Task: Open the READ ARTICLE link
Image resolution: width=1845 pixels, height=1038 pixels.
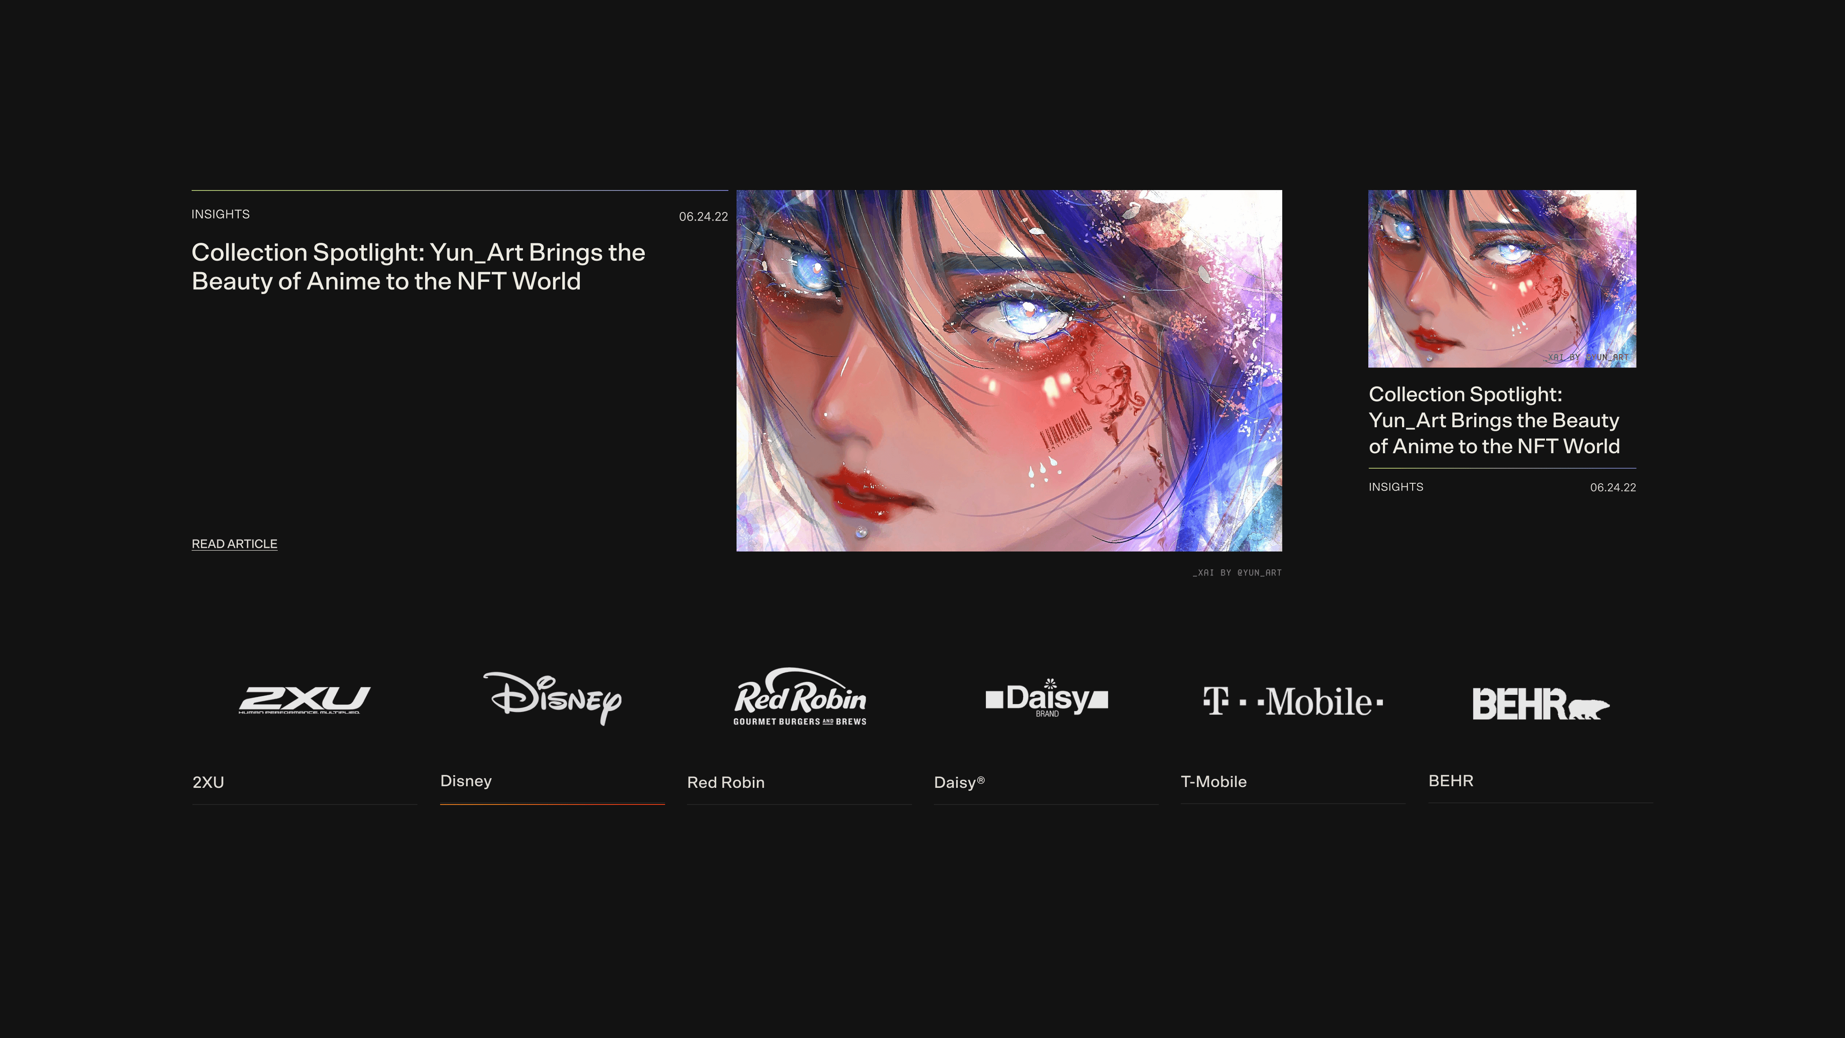Action: tap(234, 544)
